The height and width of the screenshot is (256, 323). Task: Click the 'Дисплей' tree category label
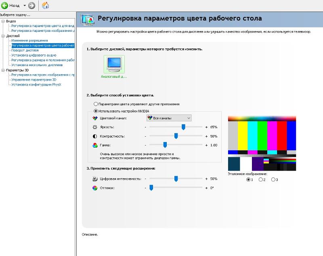[x=13, y=36]
